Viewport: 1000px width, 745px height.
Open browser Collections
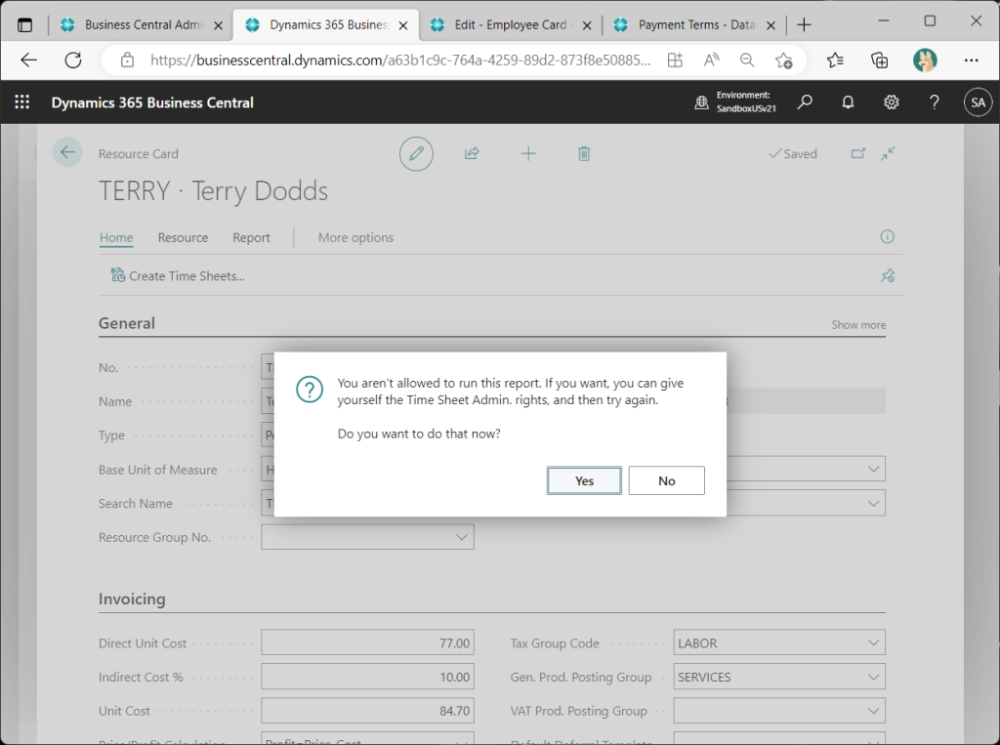click(x=880, y=60)
